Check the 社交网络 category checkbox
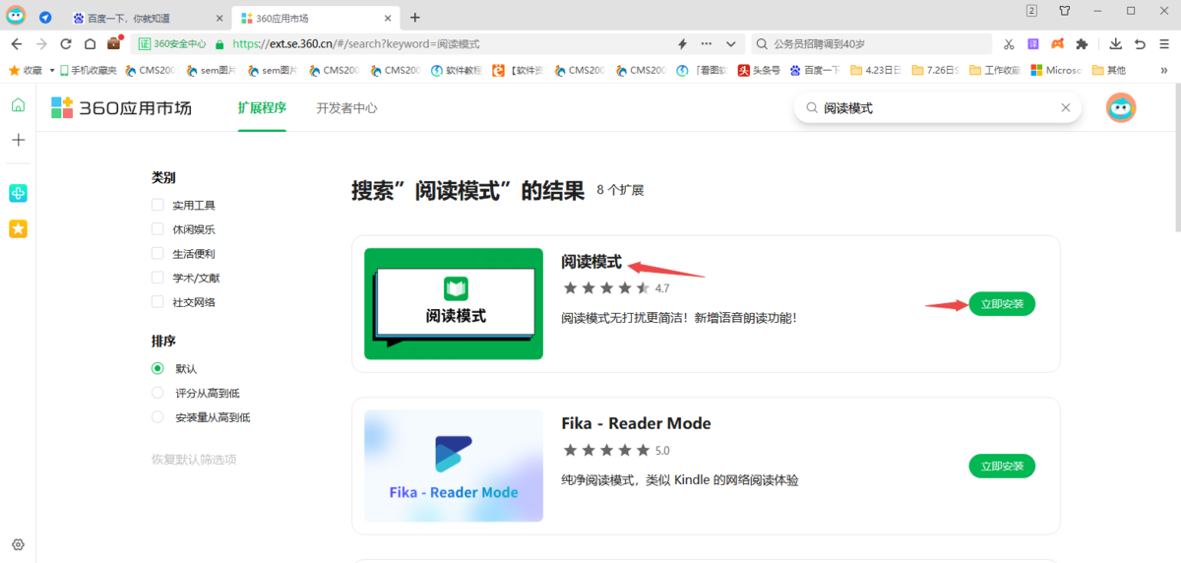1181x563 pixels. coord(157,302)
